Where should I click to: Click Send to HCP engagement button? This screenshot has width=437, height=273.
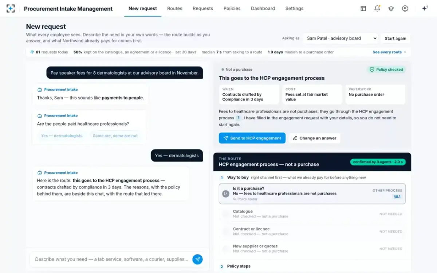coord(252,138)
